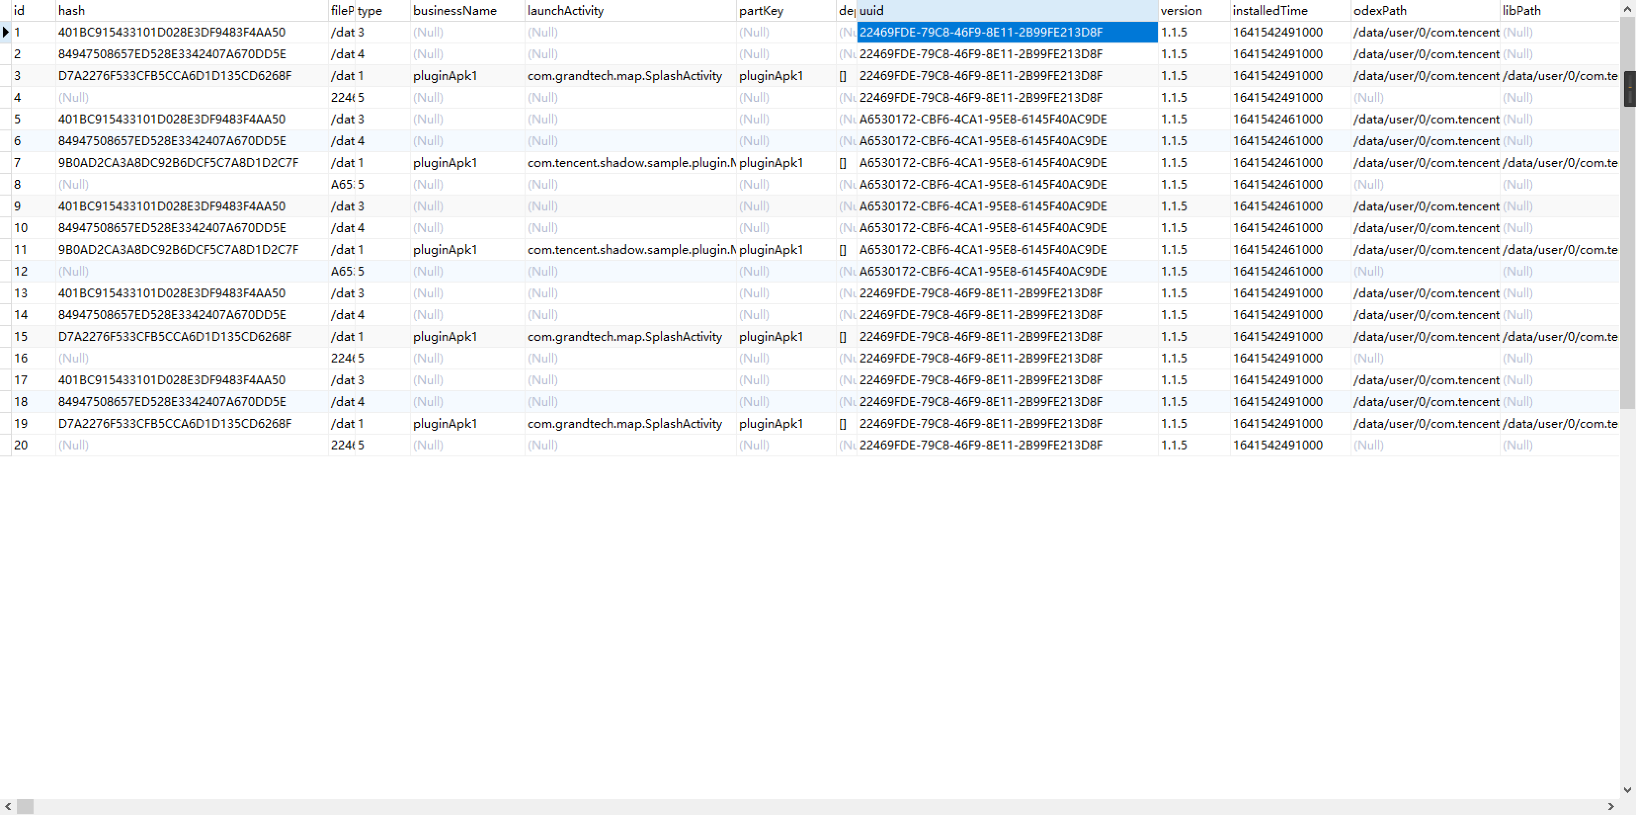Select the launchActivity column header
The height and width of the screenshot is (815, 1636).
click(629, 10)
